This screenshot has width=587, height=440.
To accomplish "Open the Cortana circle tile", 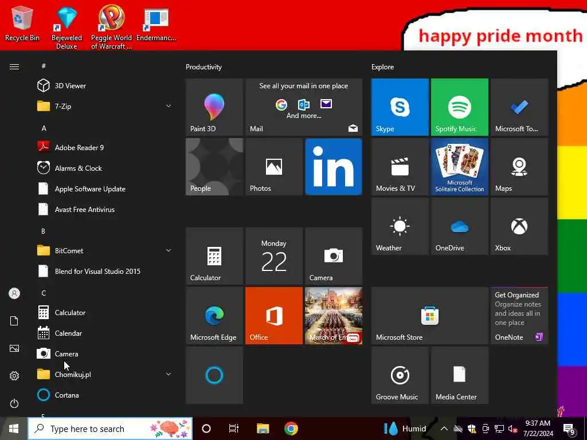I will click(214, 375).
